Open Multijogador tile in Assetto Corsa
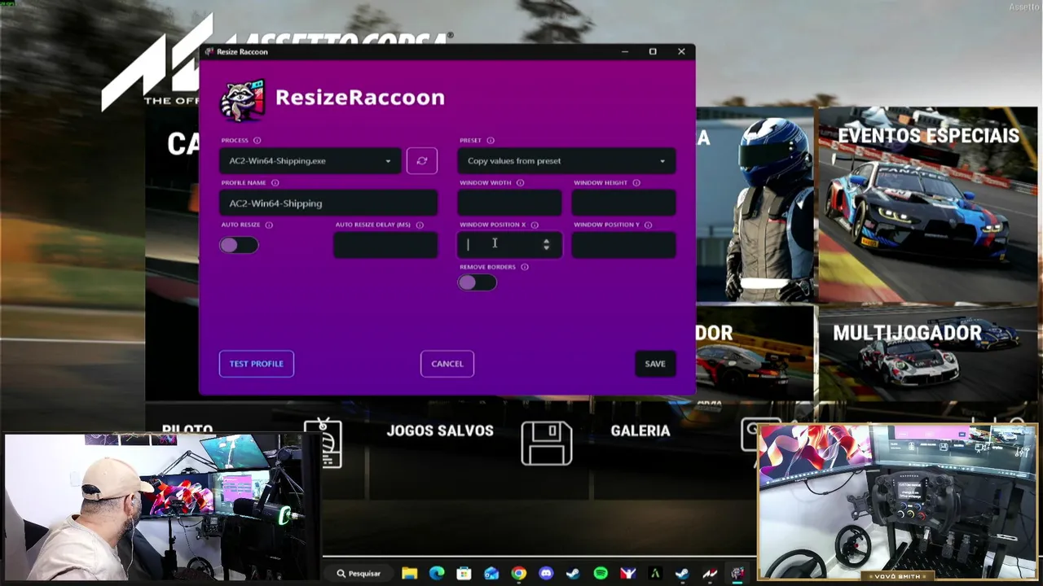 (x=928, y=353)
